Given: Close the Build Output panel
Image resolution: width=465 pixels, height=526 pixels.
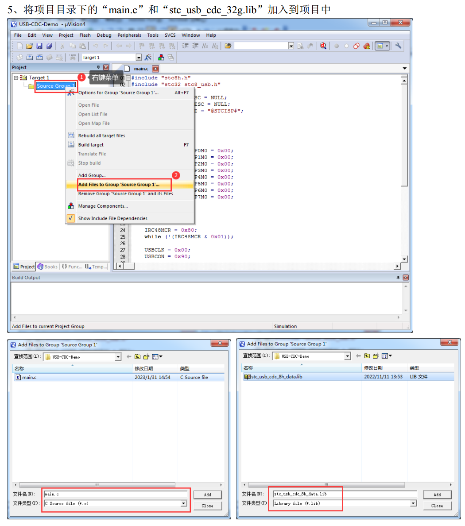Looking at the screenshot, I should [x=406, y=278].
